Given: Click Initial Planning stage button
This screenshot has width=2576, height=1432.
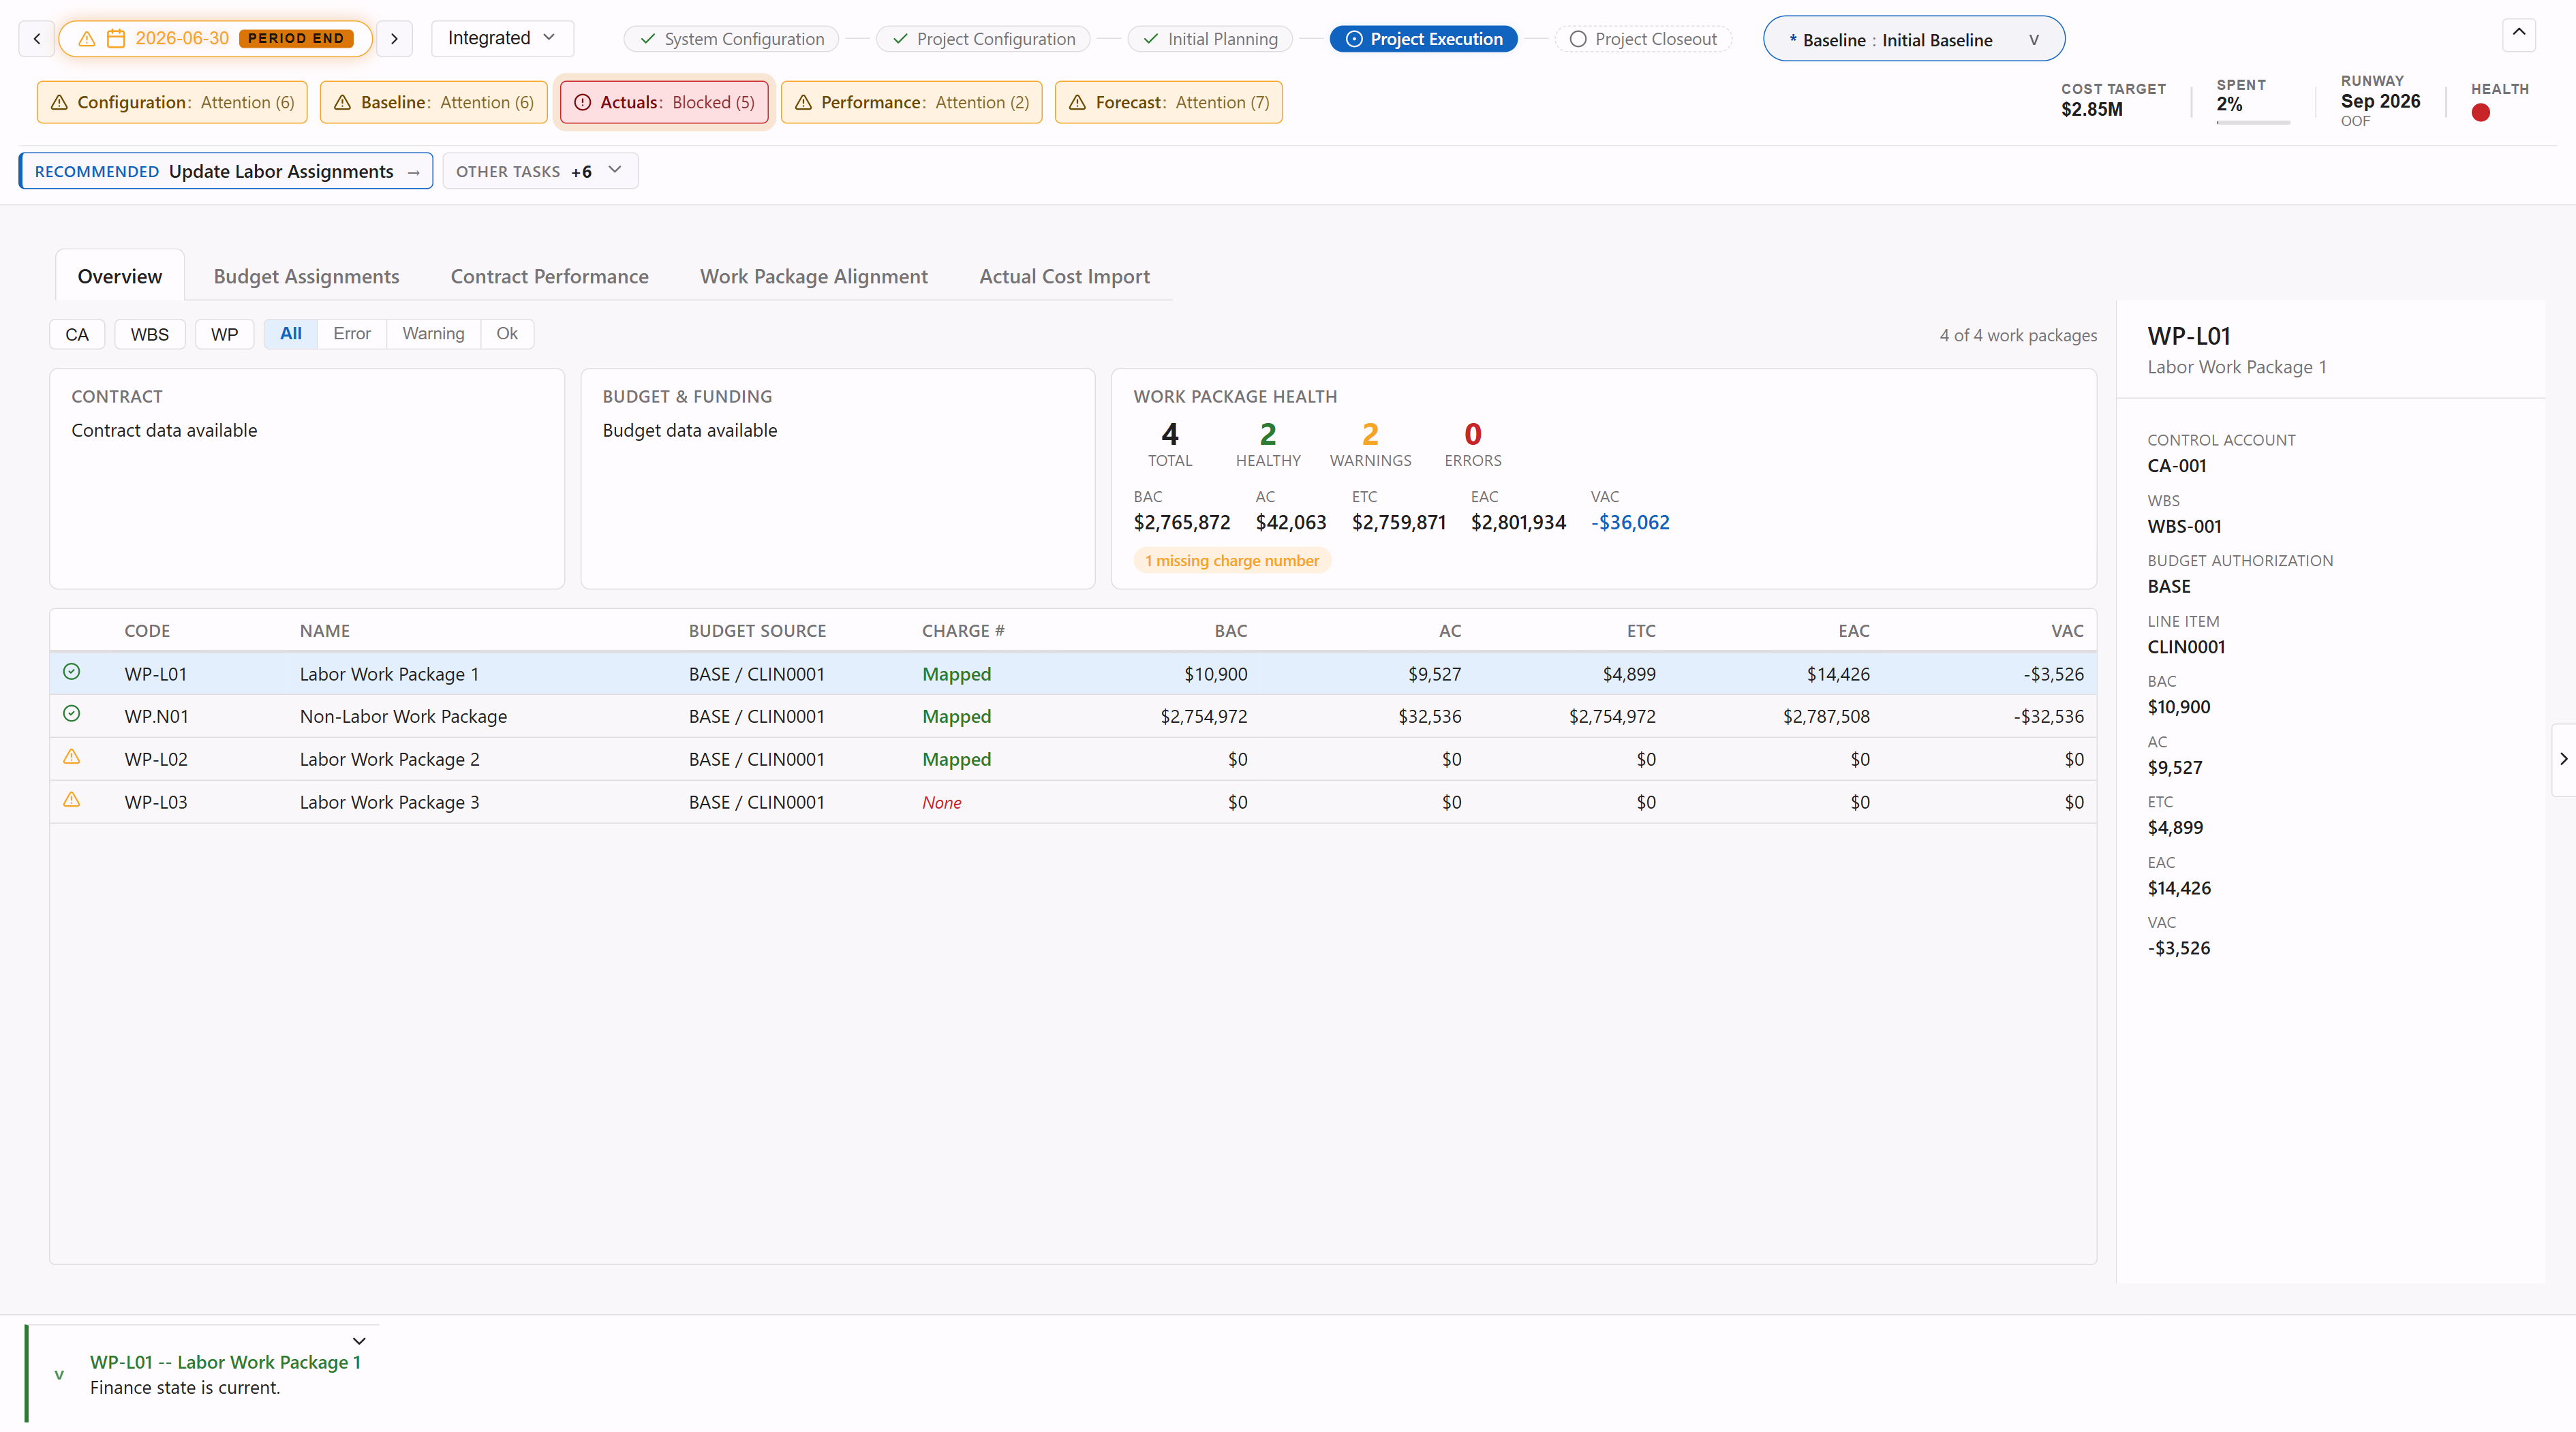Looking at the screenshot, I should [x=1210, y=39].
